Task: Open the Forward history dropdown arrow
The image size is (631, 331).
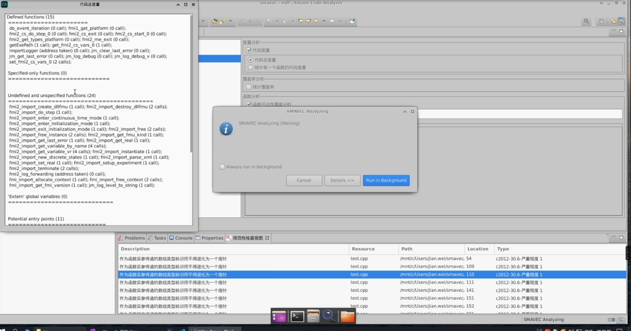Action: tap(340, 21)
